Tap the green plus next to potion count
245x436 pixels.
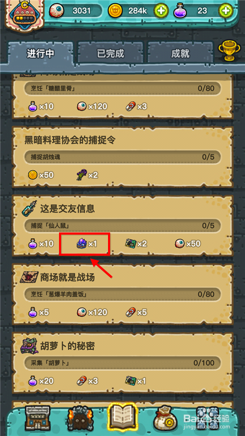[x=226, y=11]
